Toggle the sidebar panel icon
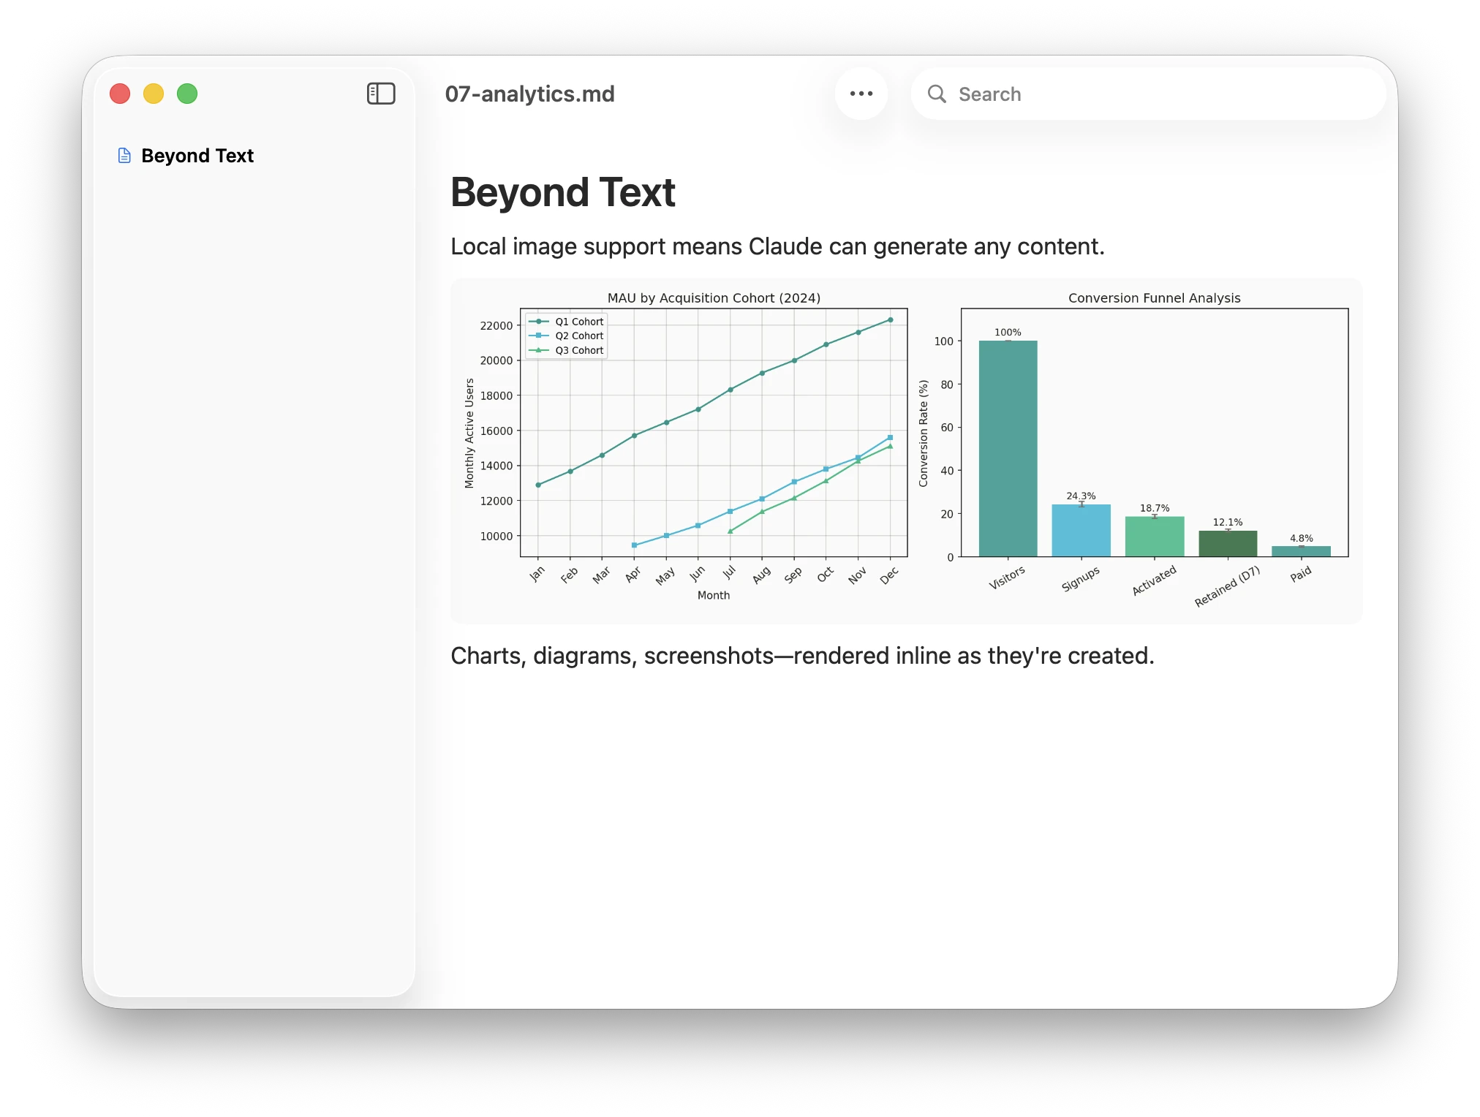Screen dimensions: 1480x1117 [381, 94]
